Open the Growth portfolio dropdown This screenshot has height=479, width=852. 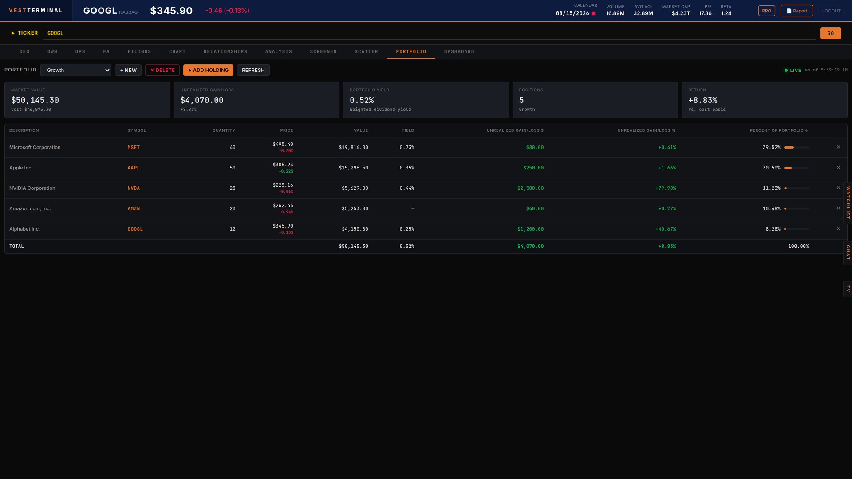(x=76, y=70)
